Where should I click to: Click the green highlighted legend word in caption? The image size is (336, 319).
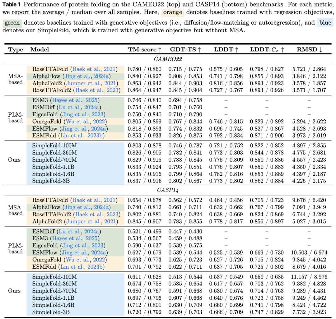point(12,23)
